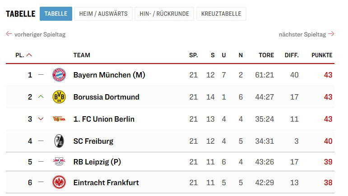The width and height of the screenshot is (348, 196).
Task: Go to vorheriger Spieltag
Action: tap(36, 34)
